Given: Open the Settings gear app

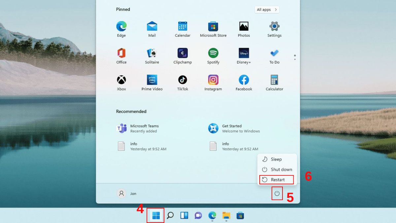Looking at the screenshot, I should (x=274, y=29).
